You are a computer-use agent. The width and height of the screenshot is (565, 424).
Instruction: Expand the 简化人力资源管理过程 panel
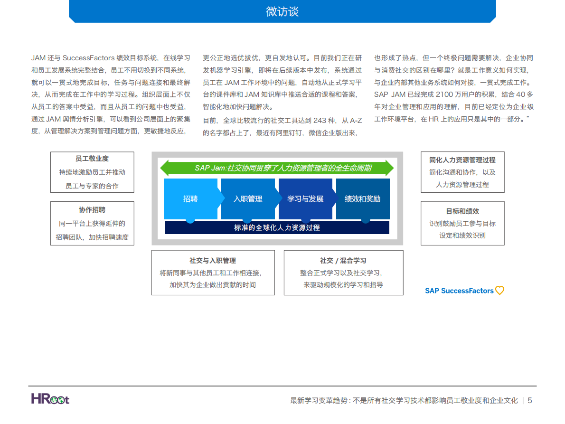462,172
